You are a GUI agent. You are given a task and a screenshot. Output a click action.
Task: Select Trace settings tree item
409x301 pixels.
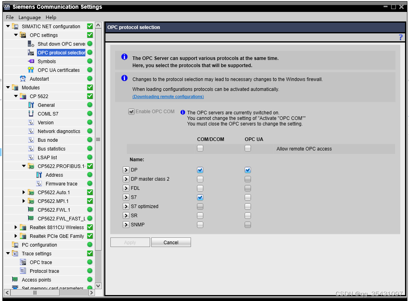37,253
